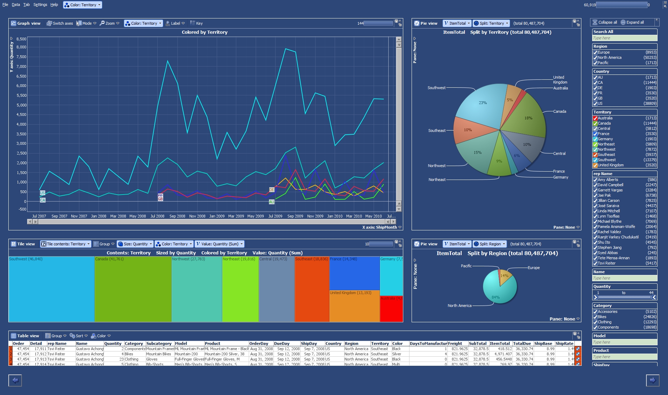
Task: Open Value: Quantity (Sum) dropdown
Action: (x=219, y=244)
